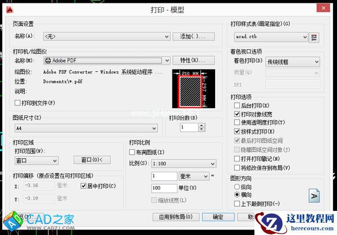
Task: Increase the number of copies
Action: click(202, 125)
